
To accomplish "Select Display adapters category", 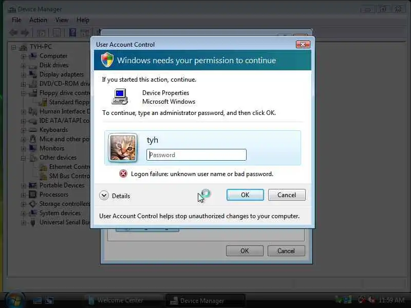I will pyautogui.click(x=62, y=74).
